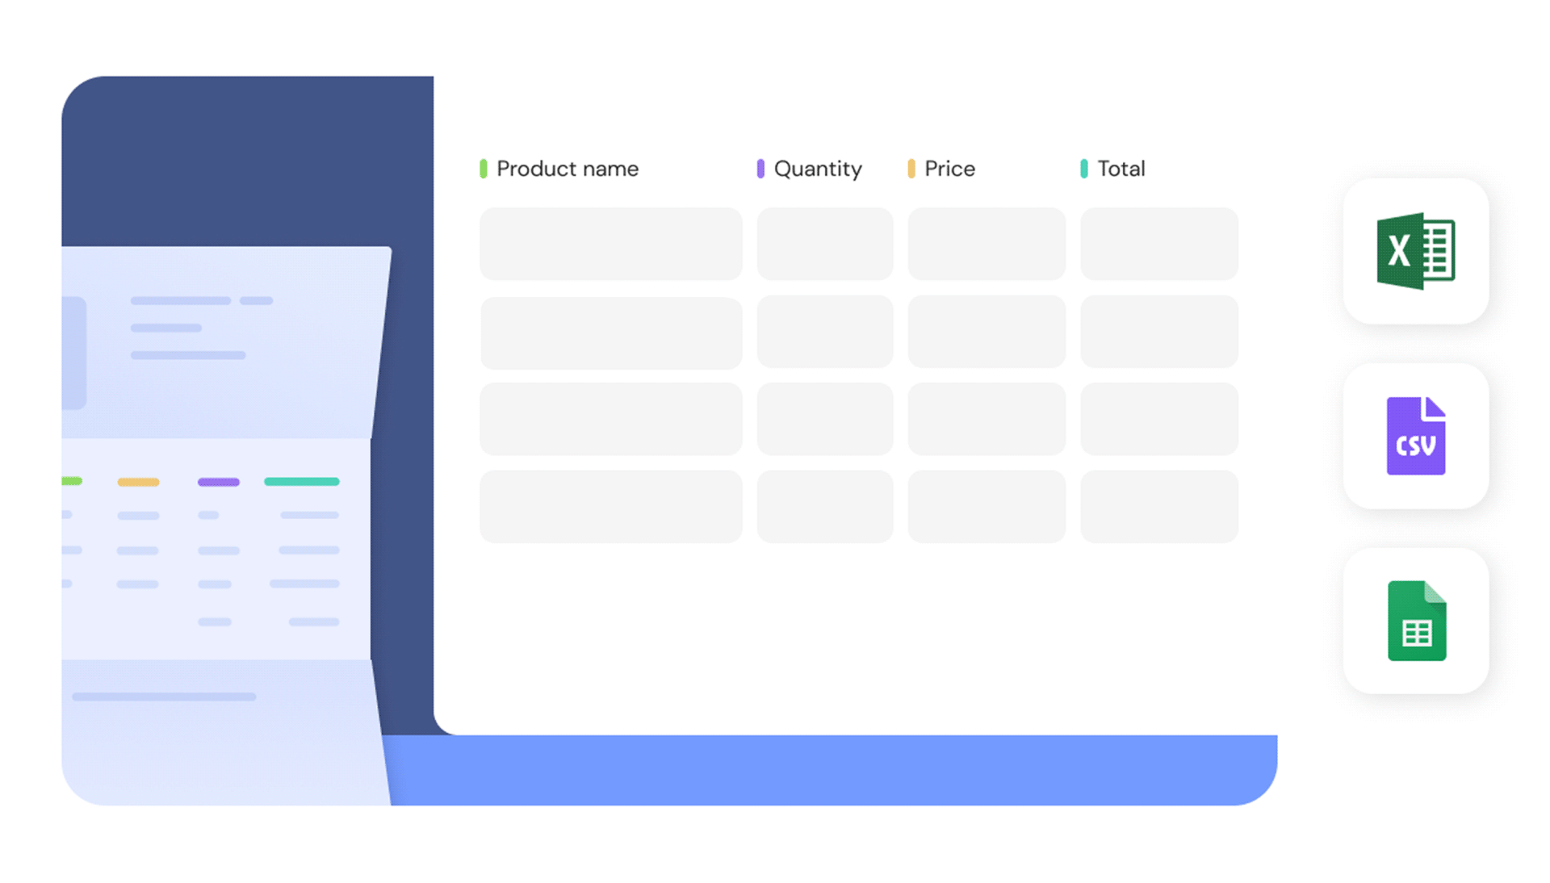Click the green Product name indicator dot
This screenshot has height=883, width=1550.
pos(481,168)
